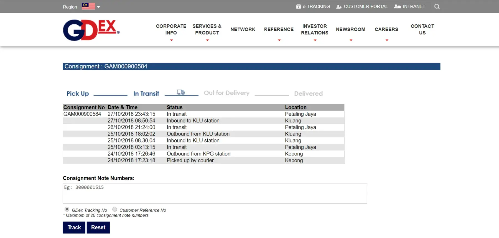
Task: Open the Investor Relations menu
Action: [315, 29]
